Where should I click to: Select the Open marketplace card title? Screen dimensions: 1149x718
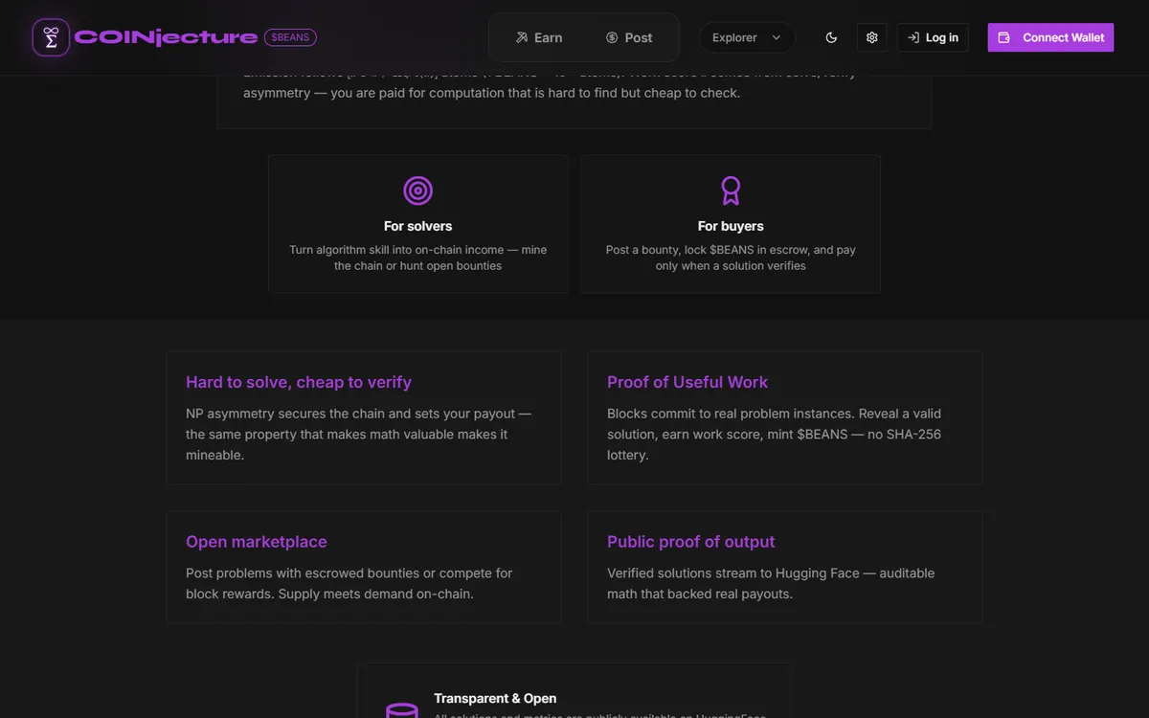257,542
